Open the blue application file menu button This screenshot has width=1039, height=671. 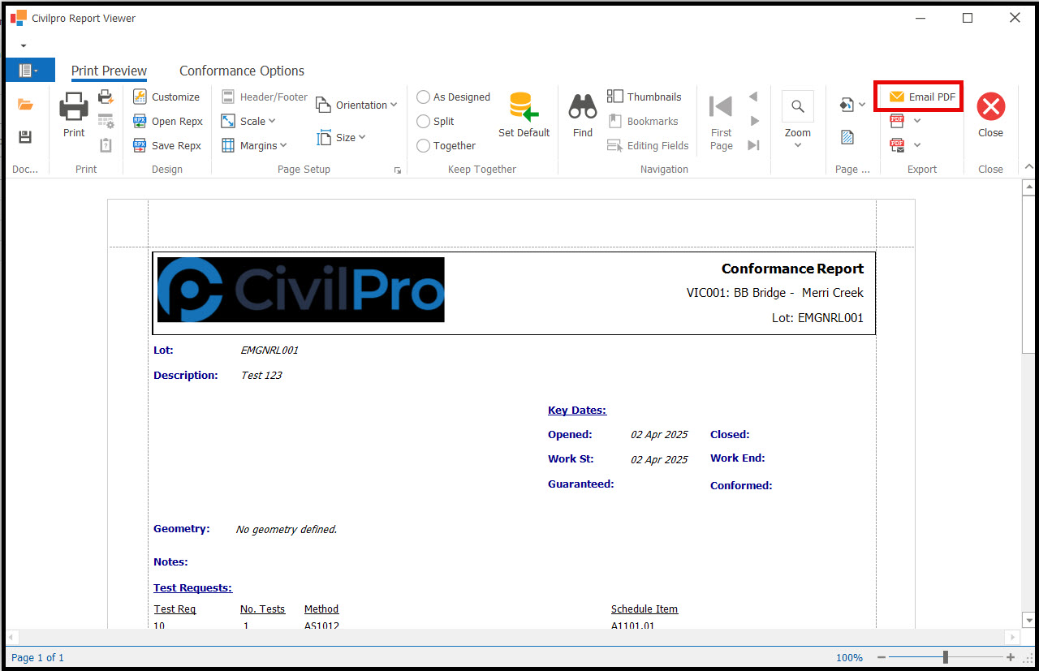(x=30, y=70)
